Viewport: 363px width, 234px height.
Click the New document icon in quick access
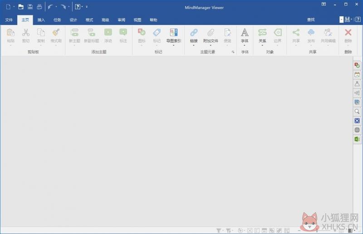click(8, 7)
